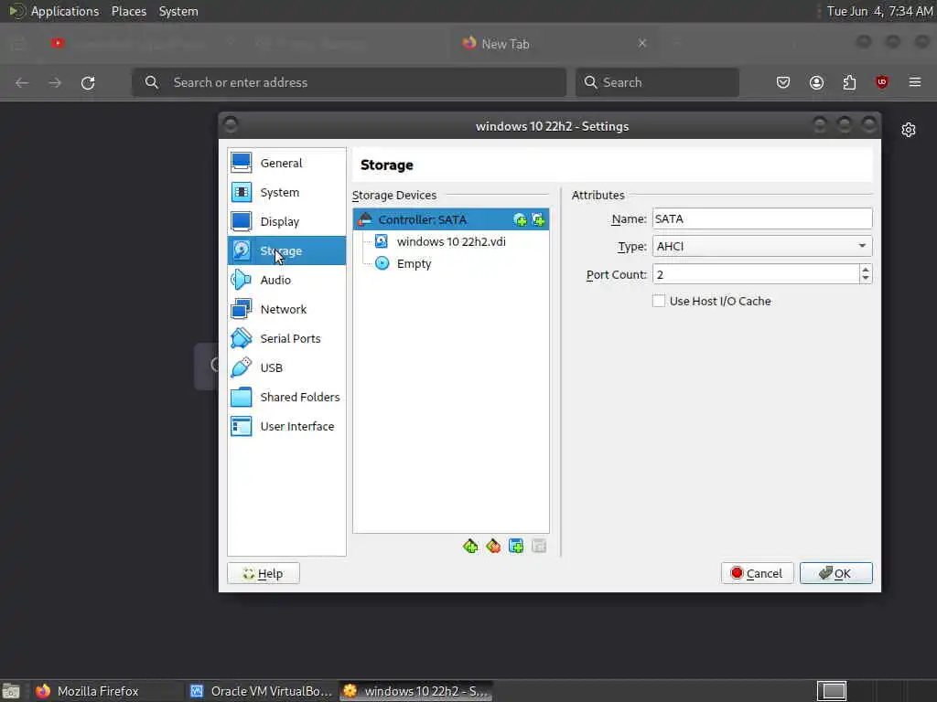The width and height of the screenshot is (937, 702).
Task: Open the USB settings category
Action: pyautogui.click(x=286, y=367)
